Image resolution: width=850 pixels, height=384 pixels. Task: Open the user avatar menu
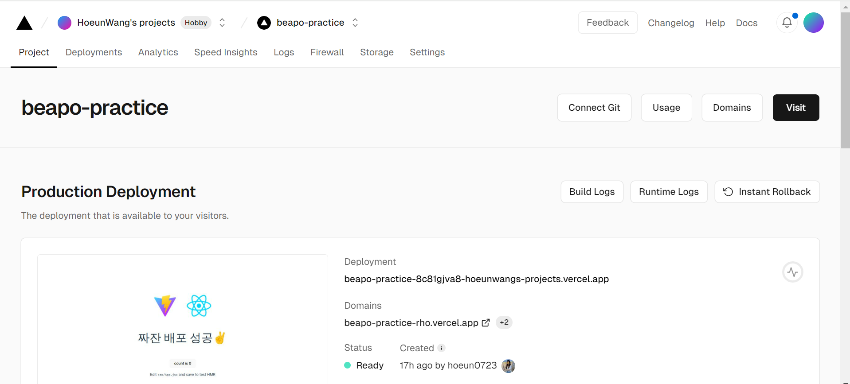coord(813,23)
